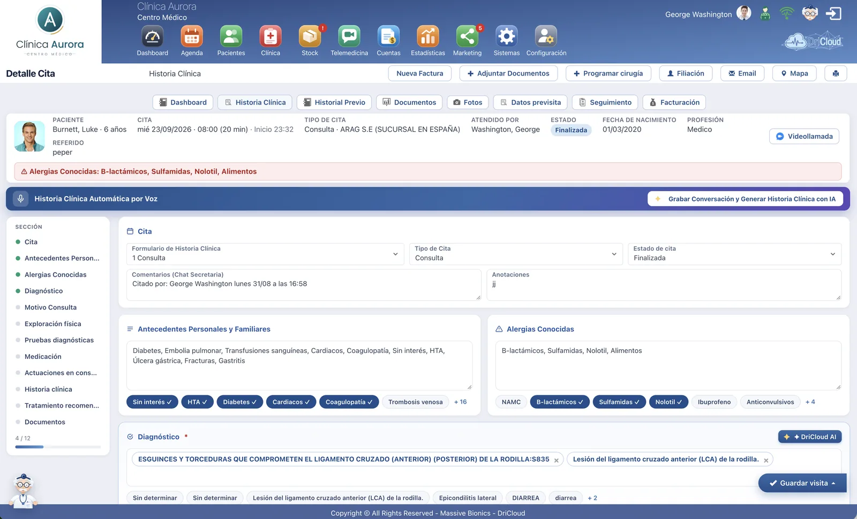Open the Estadísticas chart icon

[428, 36]
